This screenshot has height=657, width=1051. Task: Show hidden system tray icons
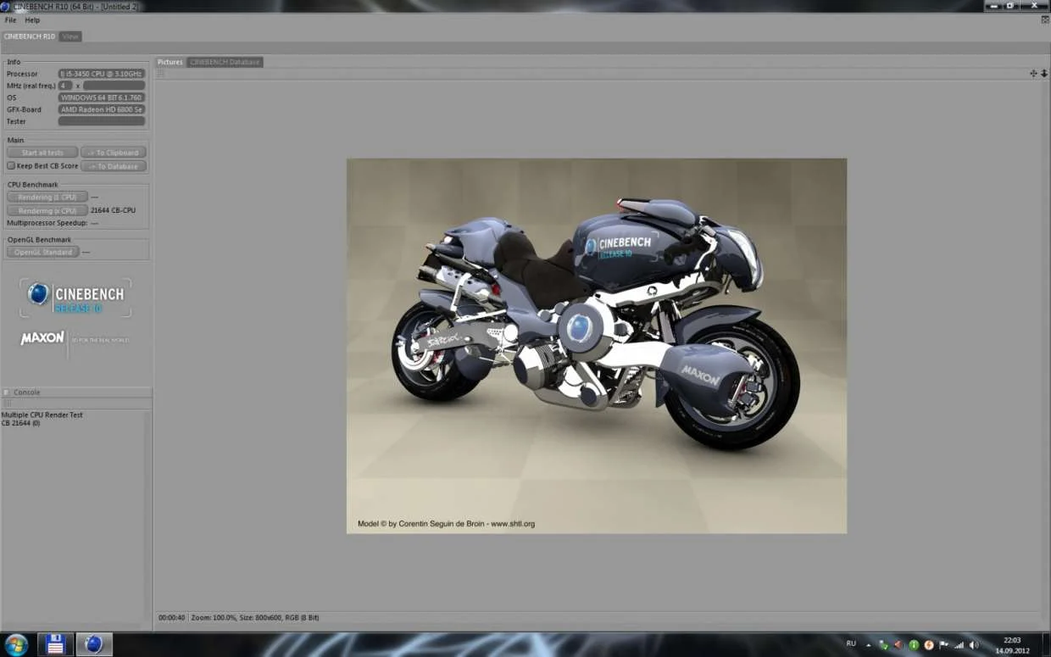pyautogui.click(x=868, y=645)
